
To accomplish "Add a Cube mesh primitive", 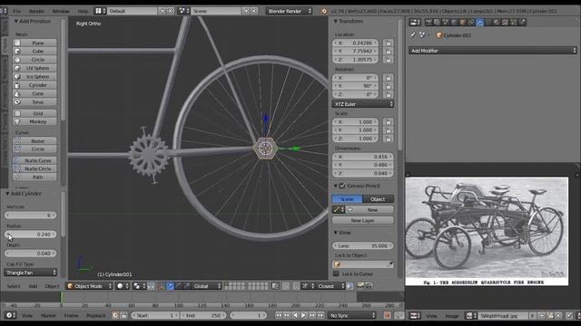I will (34, 51).
